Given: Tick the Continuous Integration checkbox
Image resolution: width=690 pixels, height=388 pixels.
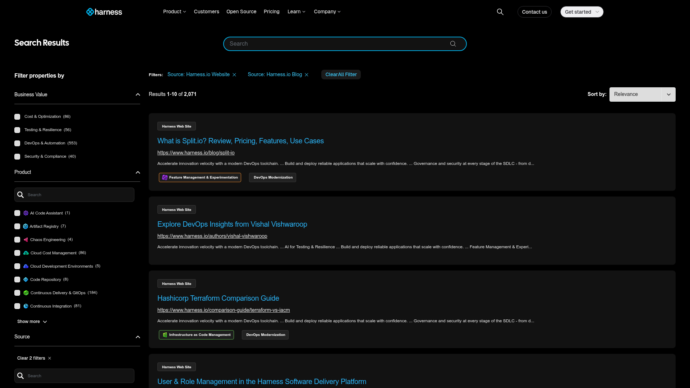Looking at the screenshot, I should tap(17, 306).
